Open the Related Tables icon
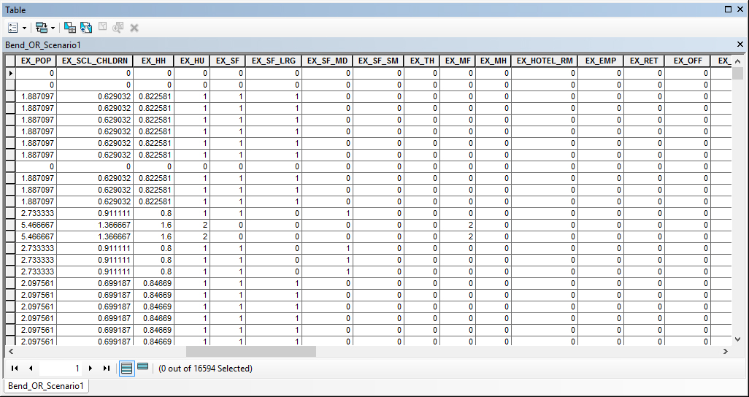 [42, 28]
